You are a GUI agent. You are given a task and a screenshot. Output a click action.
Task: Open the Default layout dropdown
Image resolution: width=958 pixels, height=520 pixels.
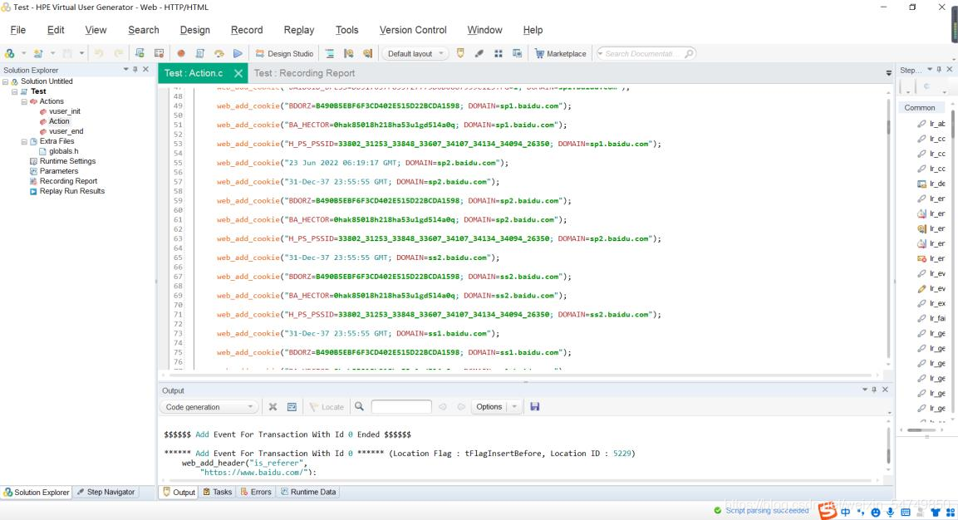tap(415, 53)
